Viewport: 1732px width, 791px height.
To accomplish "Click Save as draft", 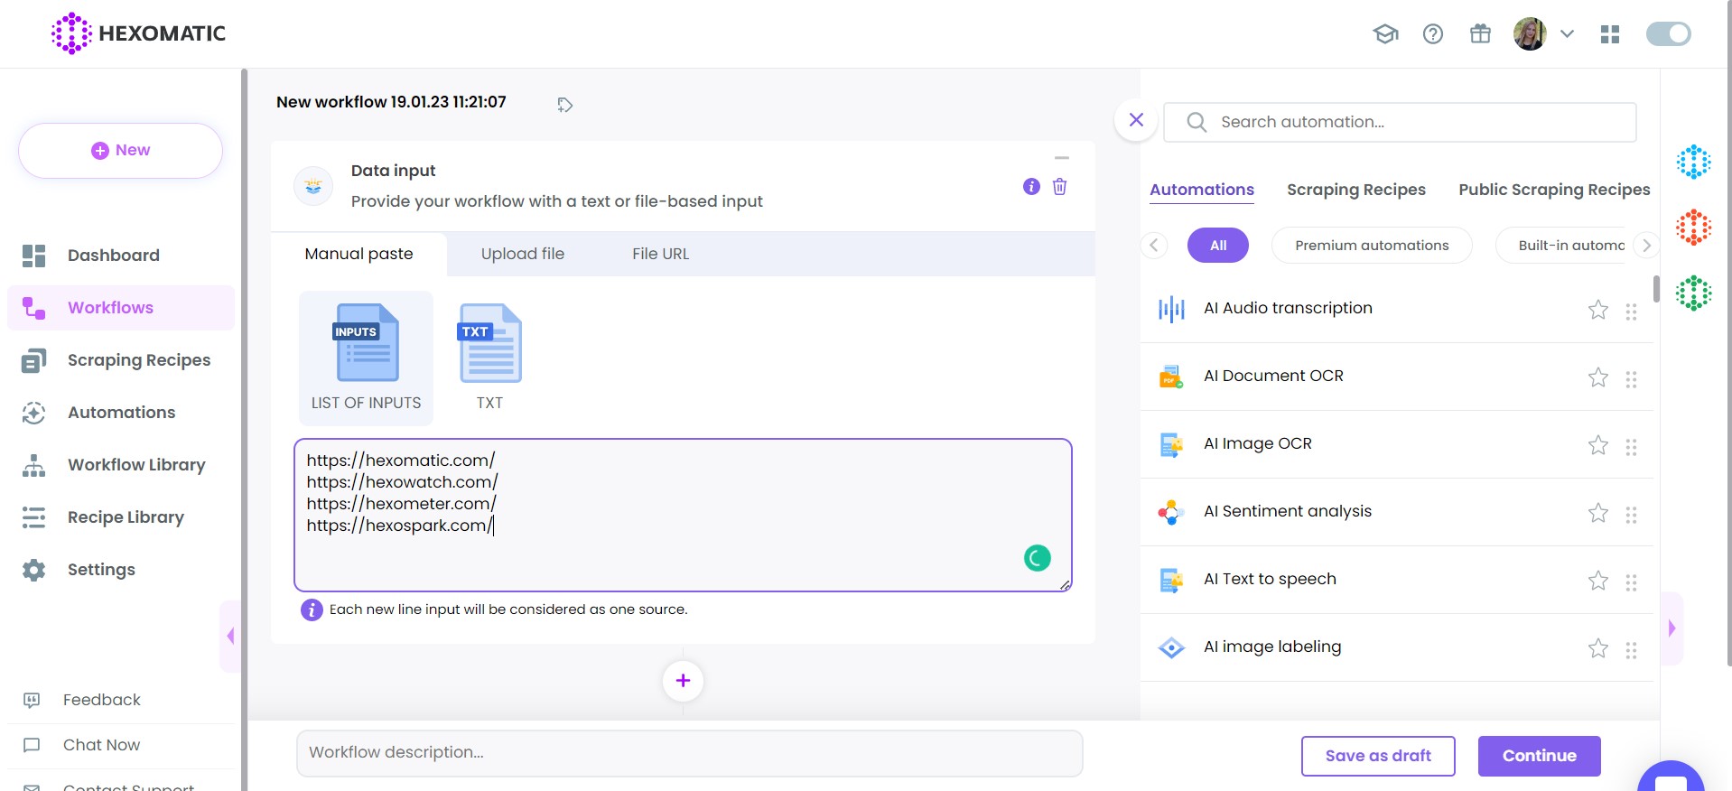I will 1377,756.
